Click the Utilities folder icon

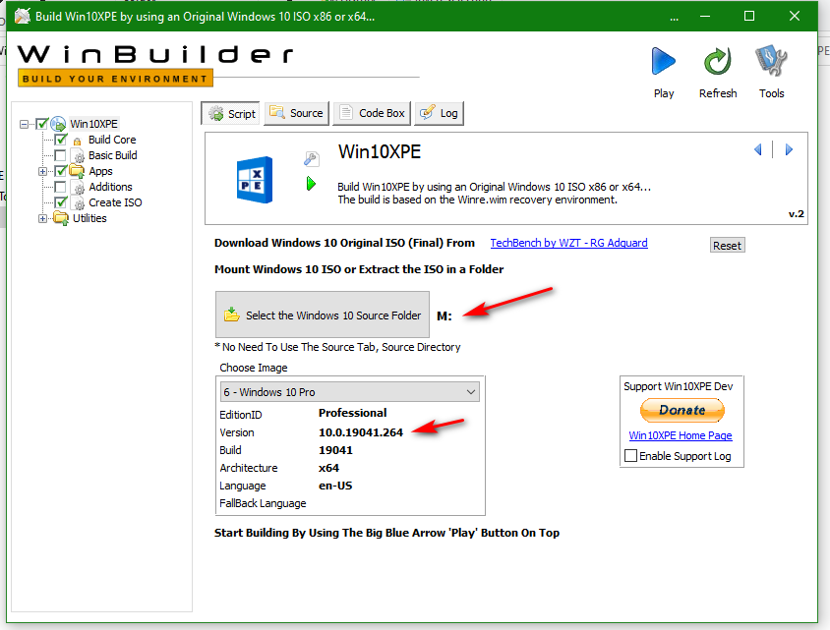coord(61,218)
